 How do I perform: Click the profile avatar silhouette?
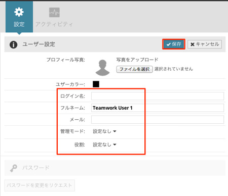click(102, 68)
